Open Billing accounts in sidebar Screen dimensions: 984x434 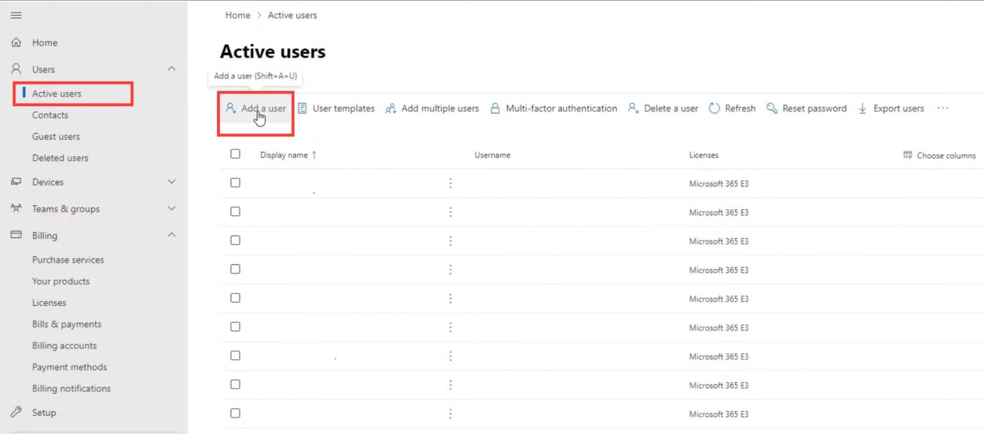point(64,346)
